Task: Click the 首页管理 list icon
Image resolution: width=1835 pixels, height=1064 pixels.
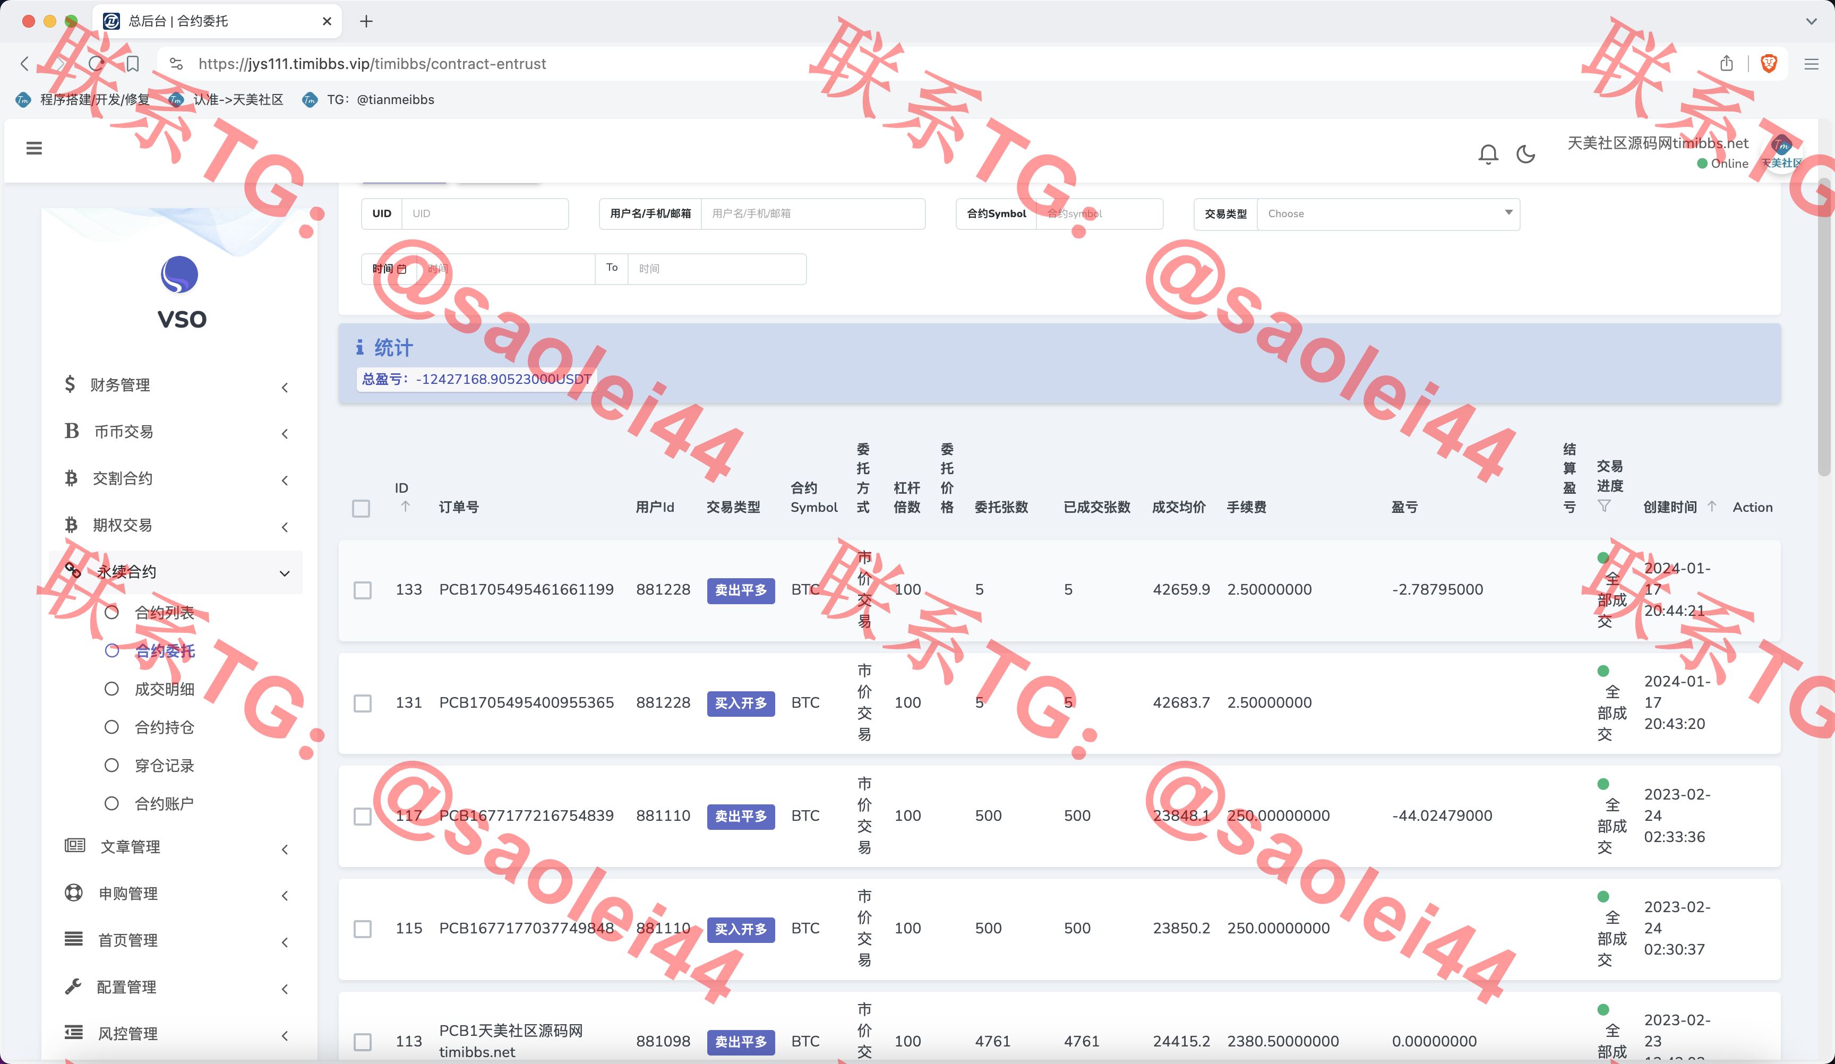Action: (74, 939)
